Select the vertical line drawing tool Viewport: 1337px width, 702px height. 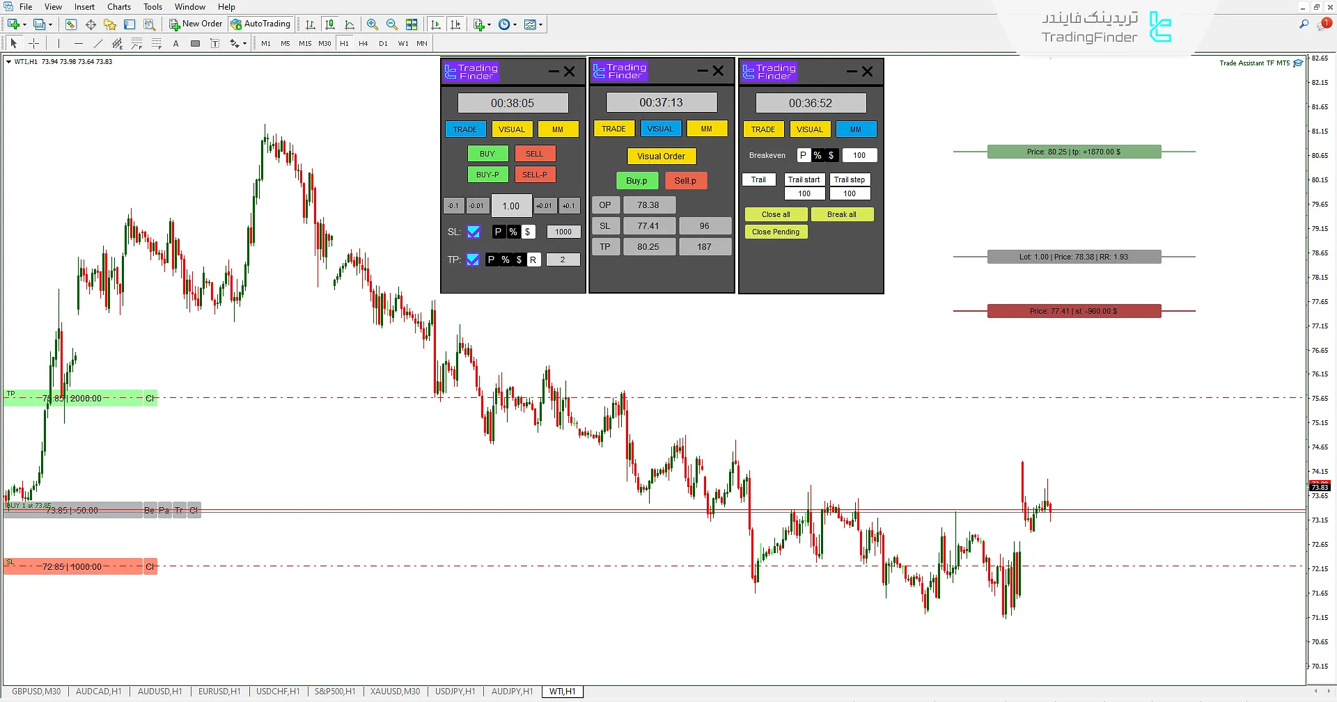58,43
